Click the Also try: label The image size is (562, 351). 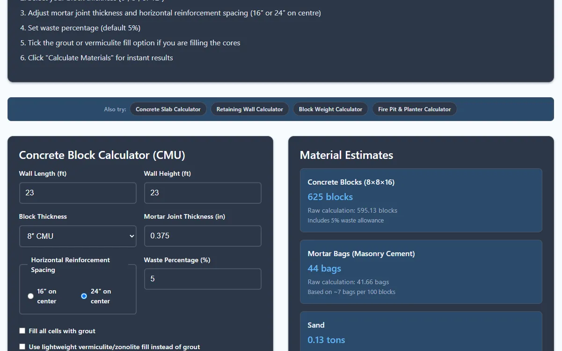115,109
